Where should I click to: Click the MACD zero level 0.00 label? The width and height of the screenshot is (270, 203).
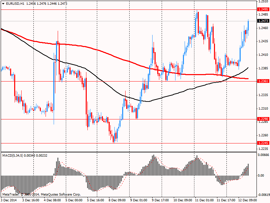tap(261, 176)
